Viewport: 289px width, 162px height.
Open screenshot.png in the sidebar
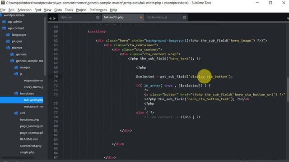[x=31, y=146]
